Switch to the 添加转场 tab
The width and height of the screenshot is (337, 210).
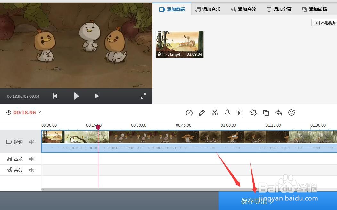pos(315,9)
